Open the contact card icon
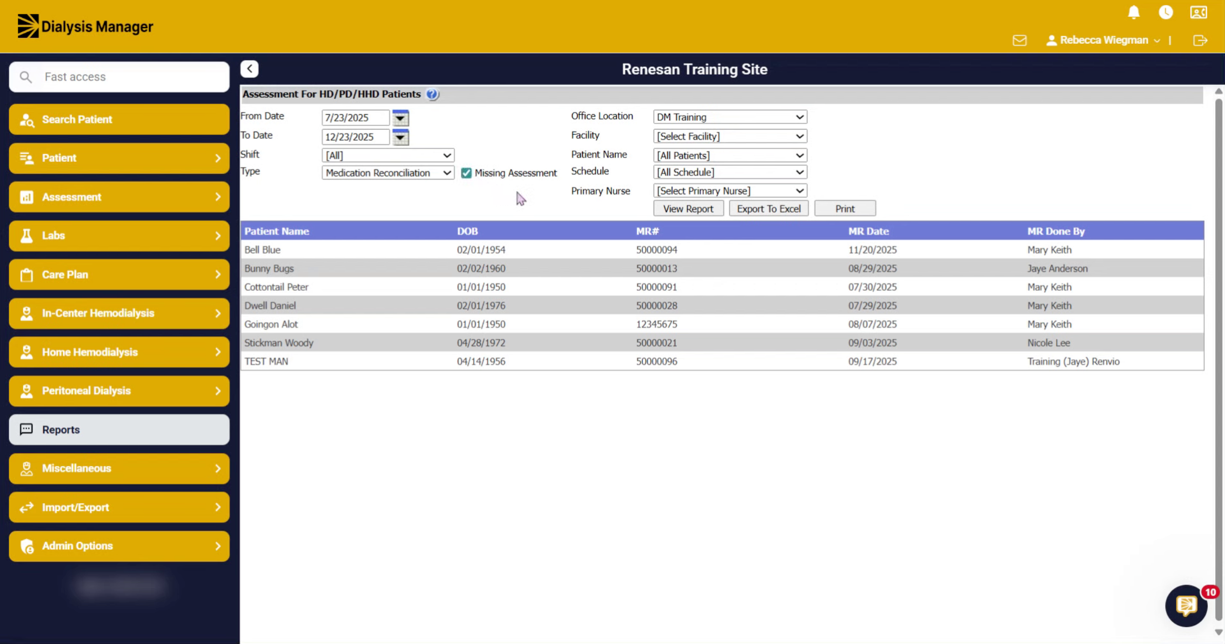Screen dimensions: 1225x644 tap(1198, 12)
